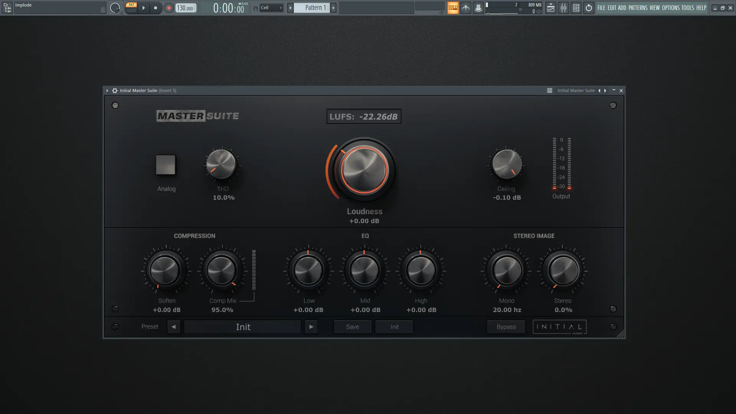Go to next preset arrow
The width and height of the screenshot is (736, 414).
311,327
